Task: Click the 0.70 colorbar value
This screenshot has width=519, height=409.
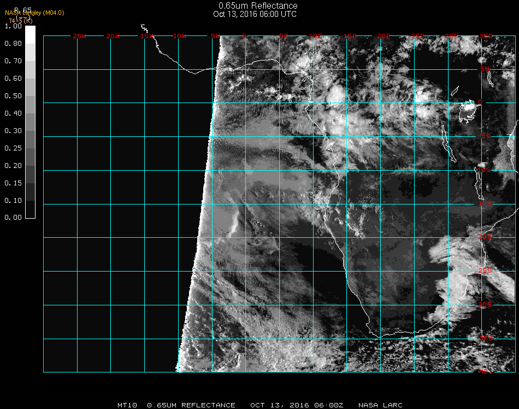Action: click(x=13, y=61)
